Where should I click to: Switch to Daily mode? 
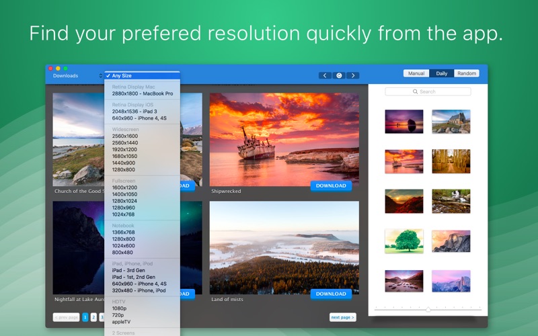(x=442, y=73)
